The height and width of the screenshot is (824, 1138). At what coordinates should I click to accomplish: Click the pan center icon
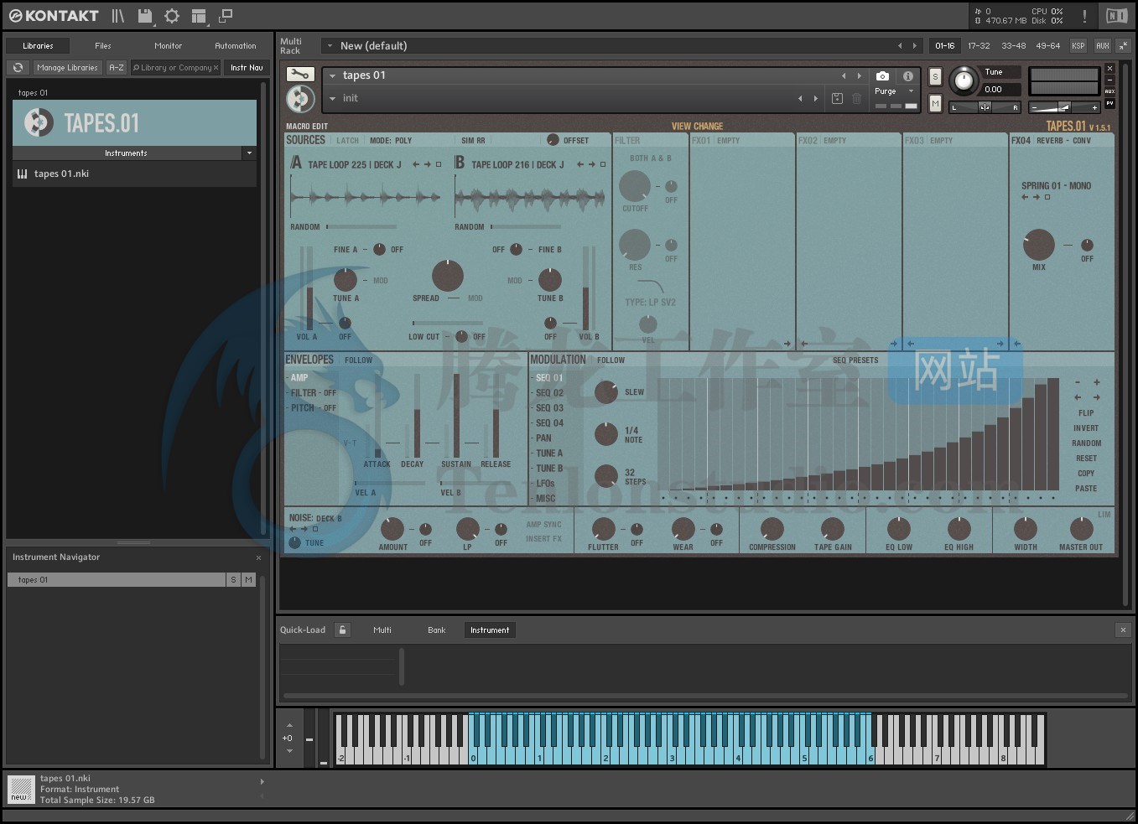pyautogui.click(x=985, y=107)
